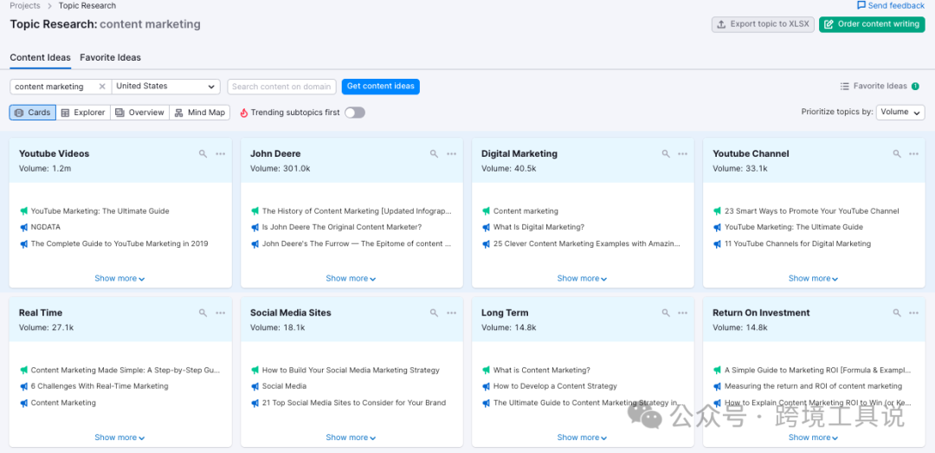Image resolution: width=935 pixels, height=453 pixels.
Task: Open the United States country dropdown
Action: (165, 87)
